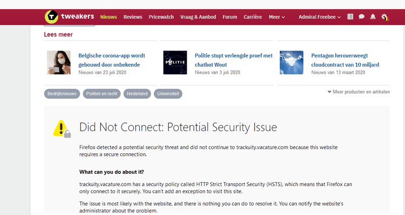Click the Tweakers logo icon
This screenshot has width=405, height=215.
coord(52,17)
